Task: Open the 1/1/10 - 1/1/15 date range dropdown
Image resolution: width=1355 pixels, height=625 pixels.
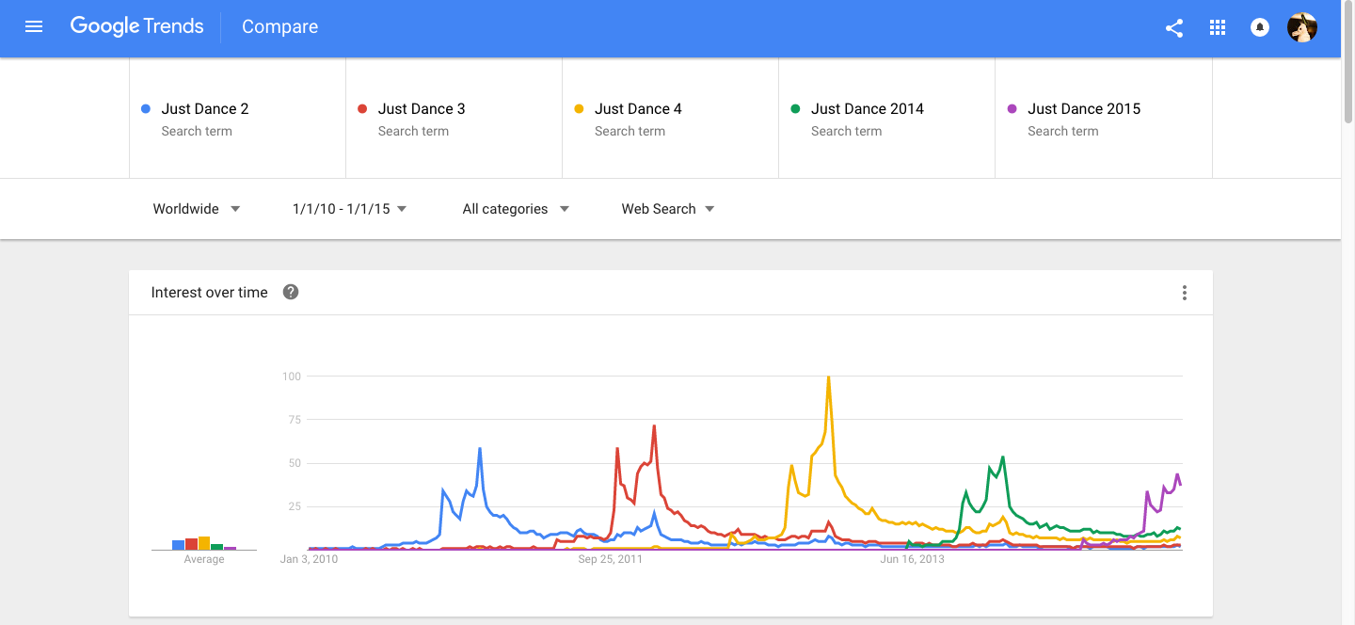Action: [x=349, y=209]
